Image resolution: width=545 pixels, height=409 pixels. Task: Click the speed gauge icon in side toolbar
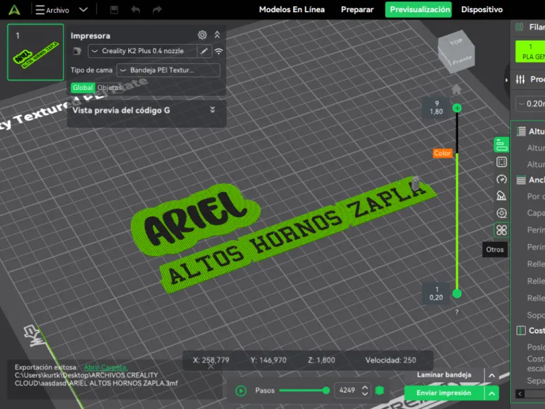pos(501,179)
